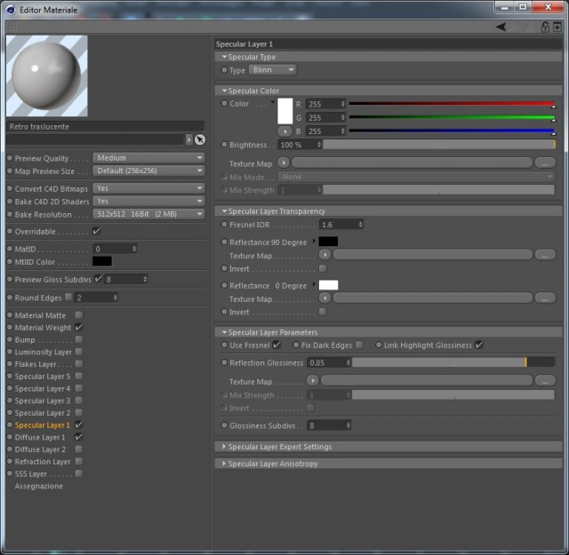The width and height of the screenshot is (569, 555).
Task: Click the material picker cursor icon
Action: coord(200,139)
